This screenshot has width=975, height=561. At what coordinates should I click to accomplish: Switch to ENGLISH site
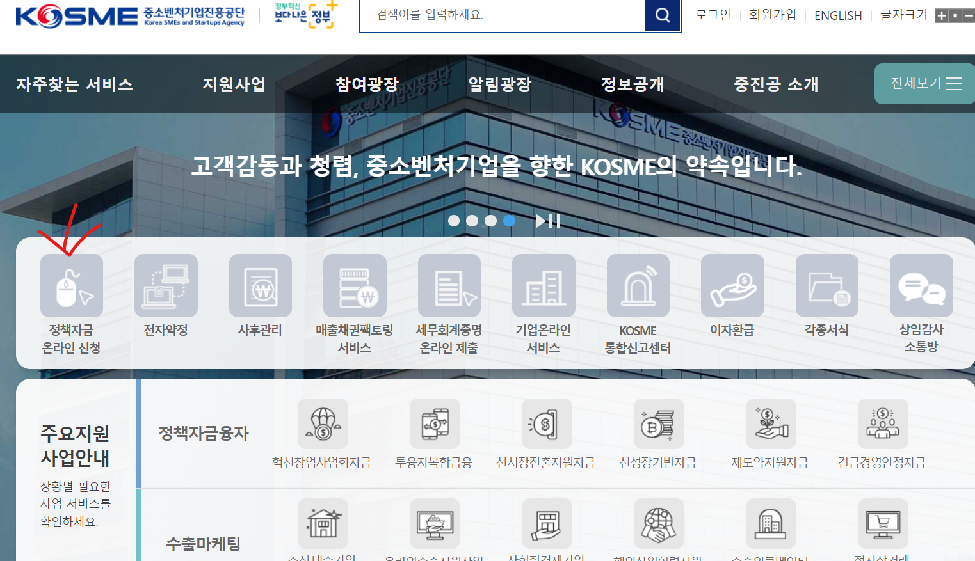point(838,15)
